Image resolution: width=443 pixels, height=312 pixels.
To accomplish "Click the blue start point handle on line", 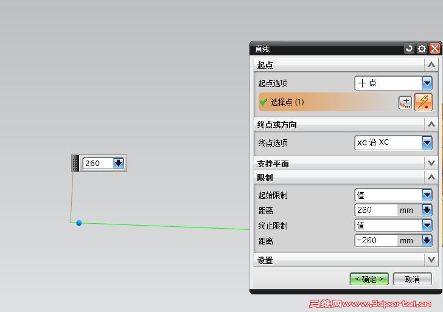I will click(x=79, y=223).
